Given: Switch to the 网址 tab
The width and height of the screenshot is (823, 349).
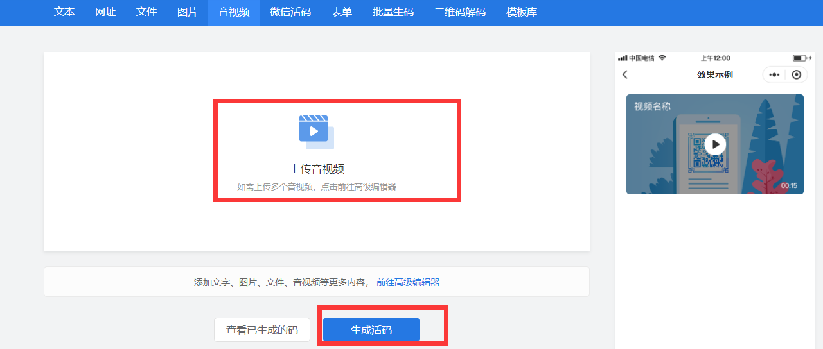Looking at the screenshot, I should (105, 12).
